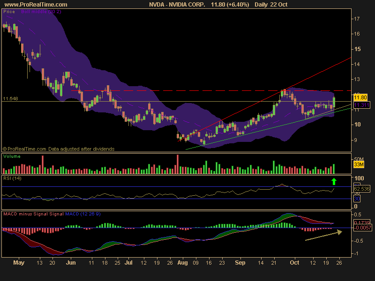
Task: Click the May label on date axis
Action: pos(19,263)
